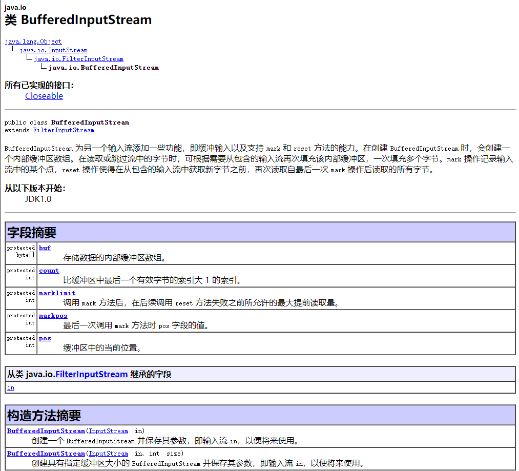Click the 字段摘要 section heading
This screenshot has height=471, width=519.
(x=32, y=233)
